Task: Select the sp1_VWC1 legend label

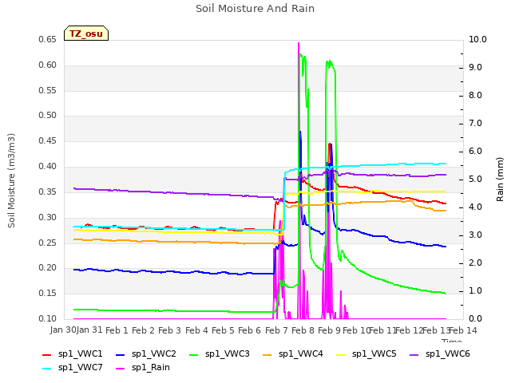Action: (80, 354)
